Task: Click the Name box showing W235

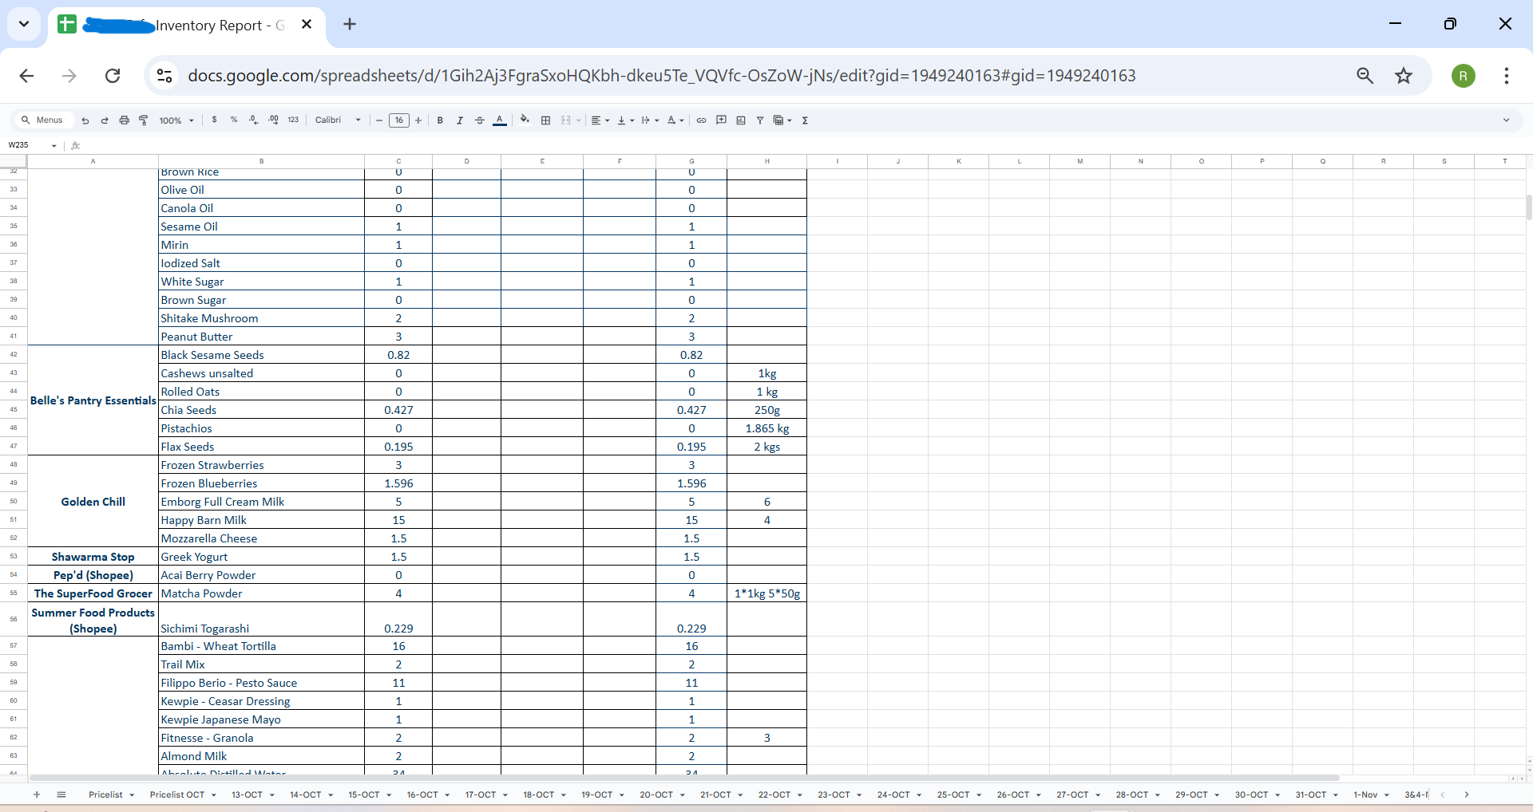Action: (x=32, y=145)
